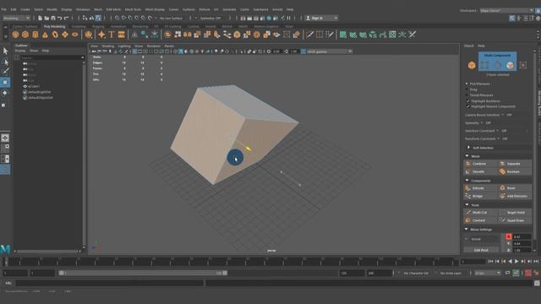
Task: Collapse the Tools section in Modeling Toolkit
Action: pos(467,204)
